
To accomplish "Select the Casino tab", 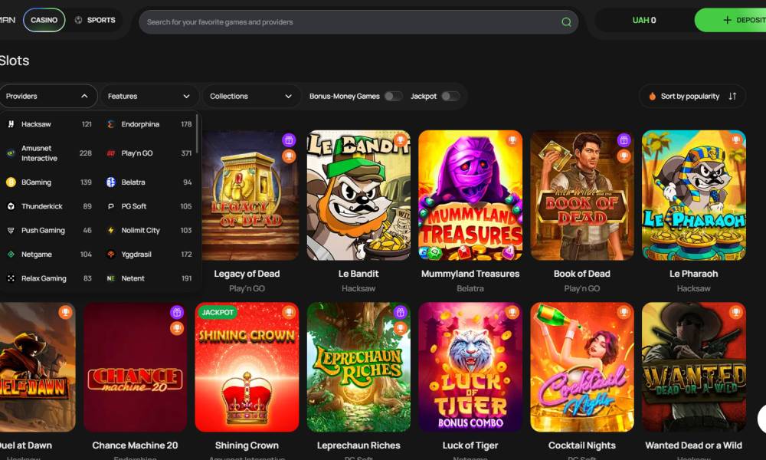I will point(44,20).
